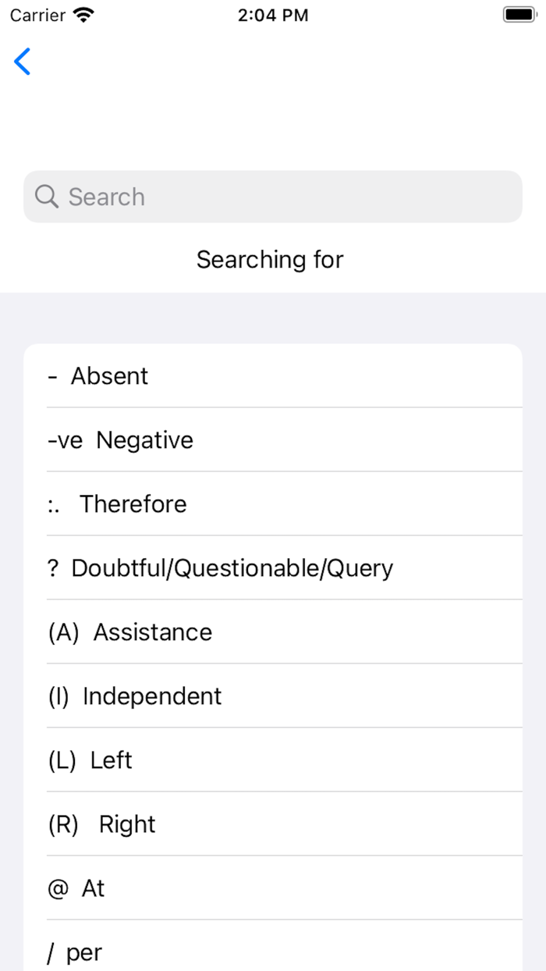
Task: Open the entry for '- Absent'
Action: click(273, 375)
